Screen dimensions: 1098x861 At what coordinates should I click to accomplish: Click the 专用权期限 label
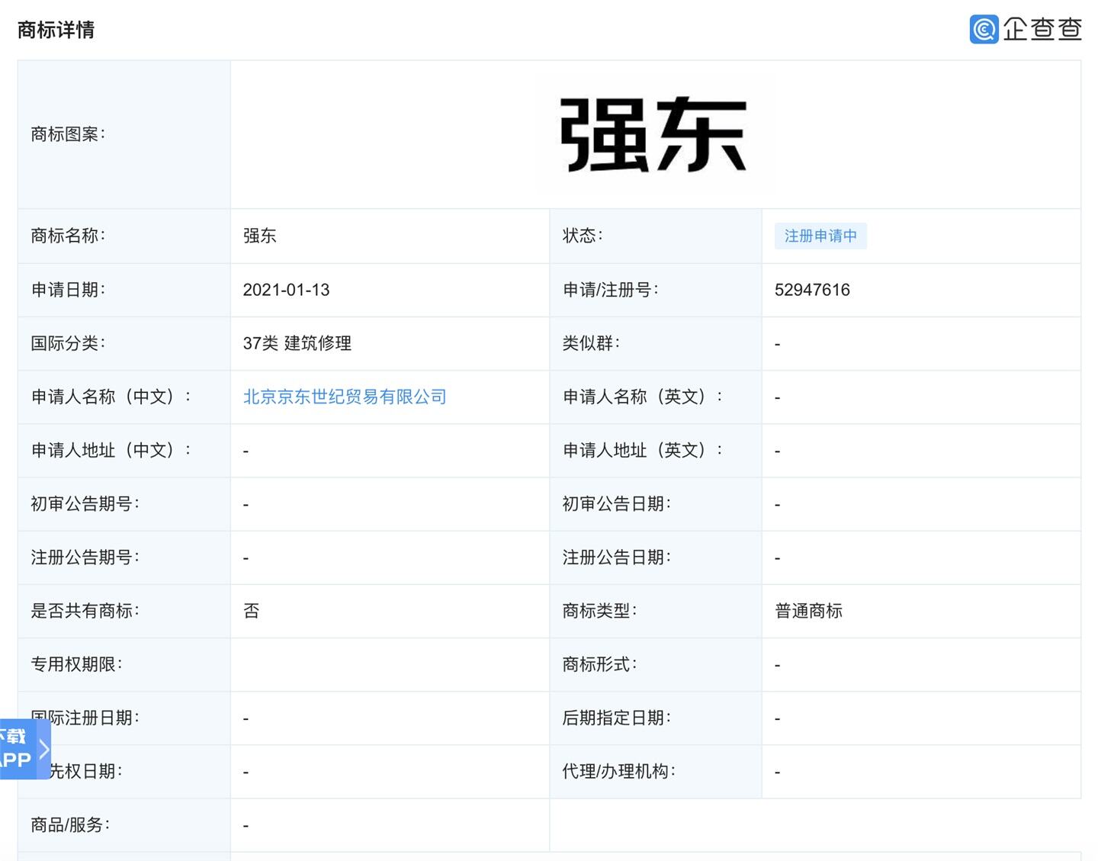(x=76, y=664)
